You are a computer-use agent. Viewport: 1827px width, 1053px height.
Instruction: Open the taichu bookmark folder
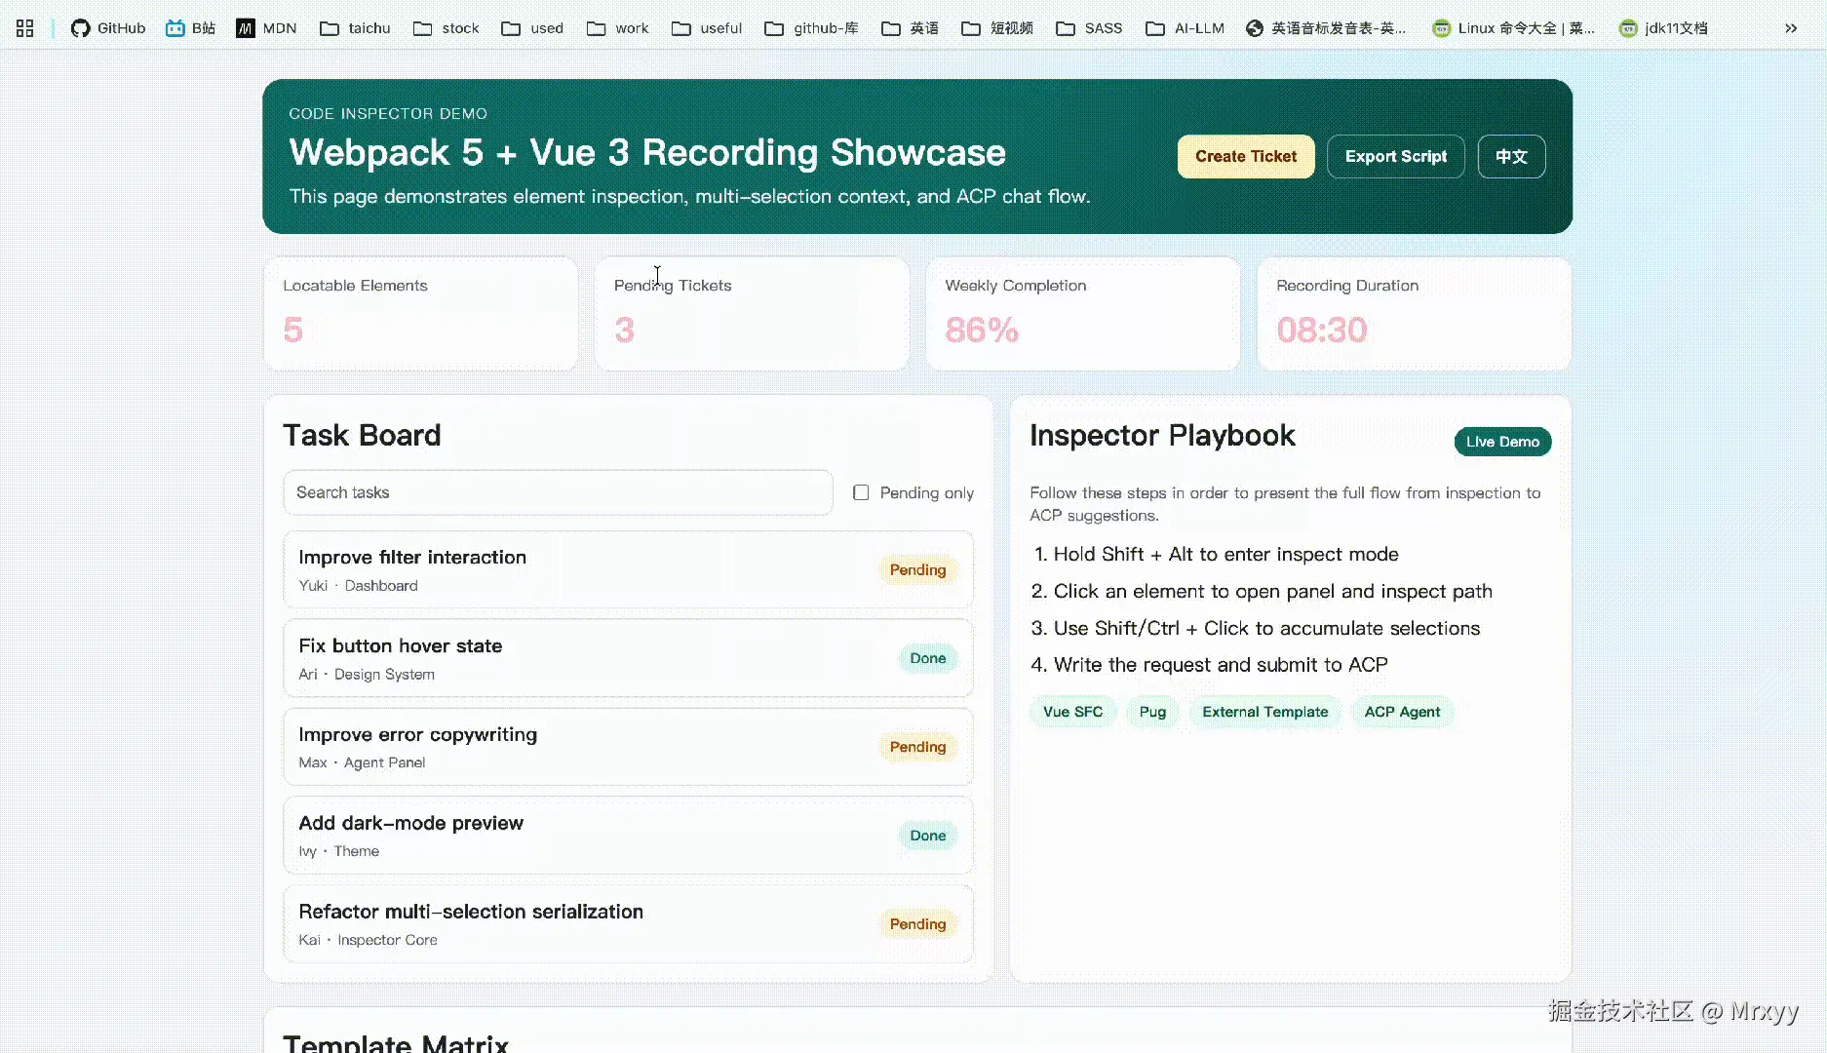pos(355,28)
